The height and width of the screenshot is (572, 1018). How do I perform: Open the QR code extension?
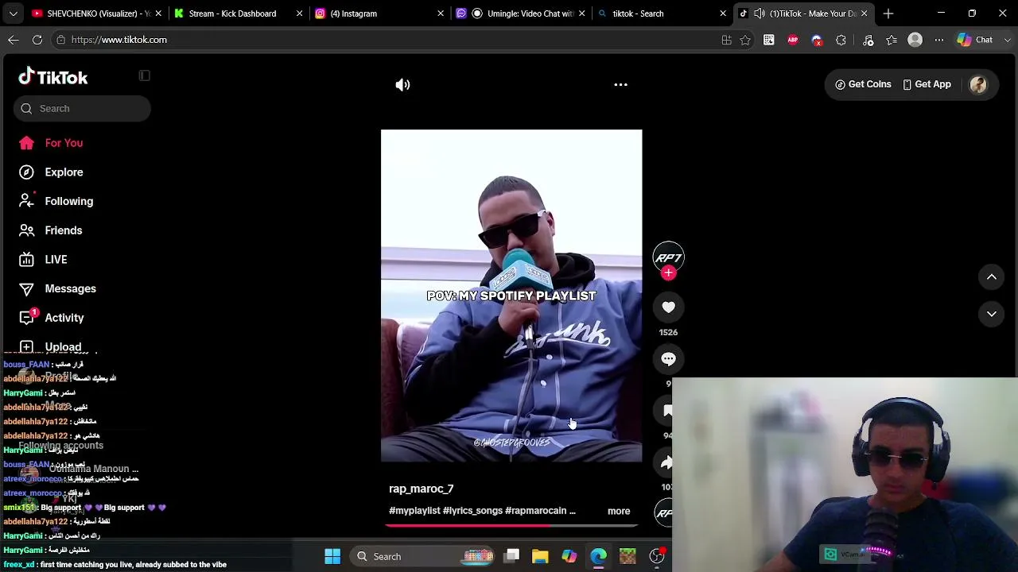tap(769, 40)
